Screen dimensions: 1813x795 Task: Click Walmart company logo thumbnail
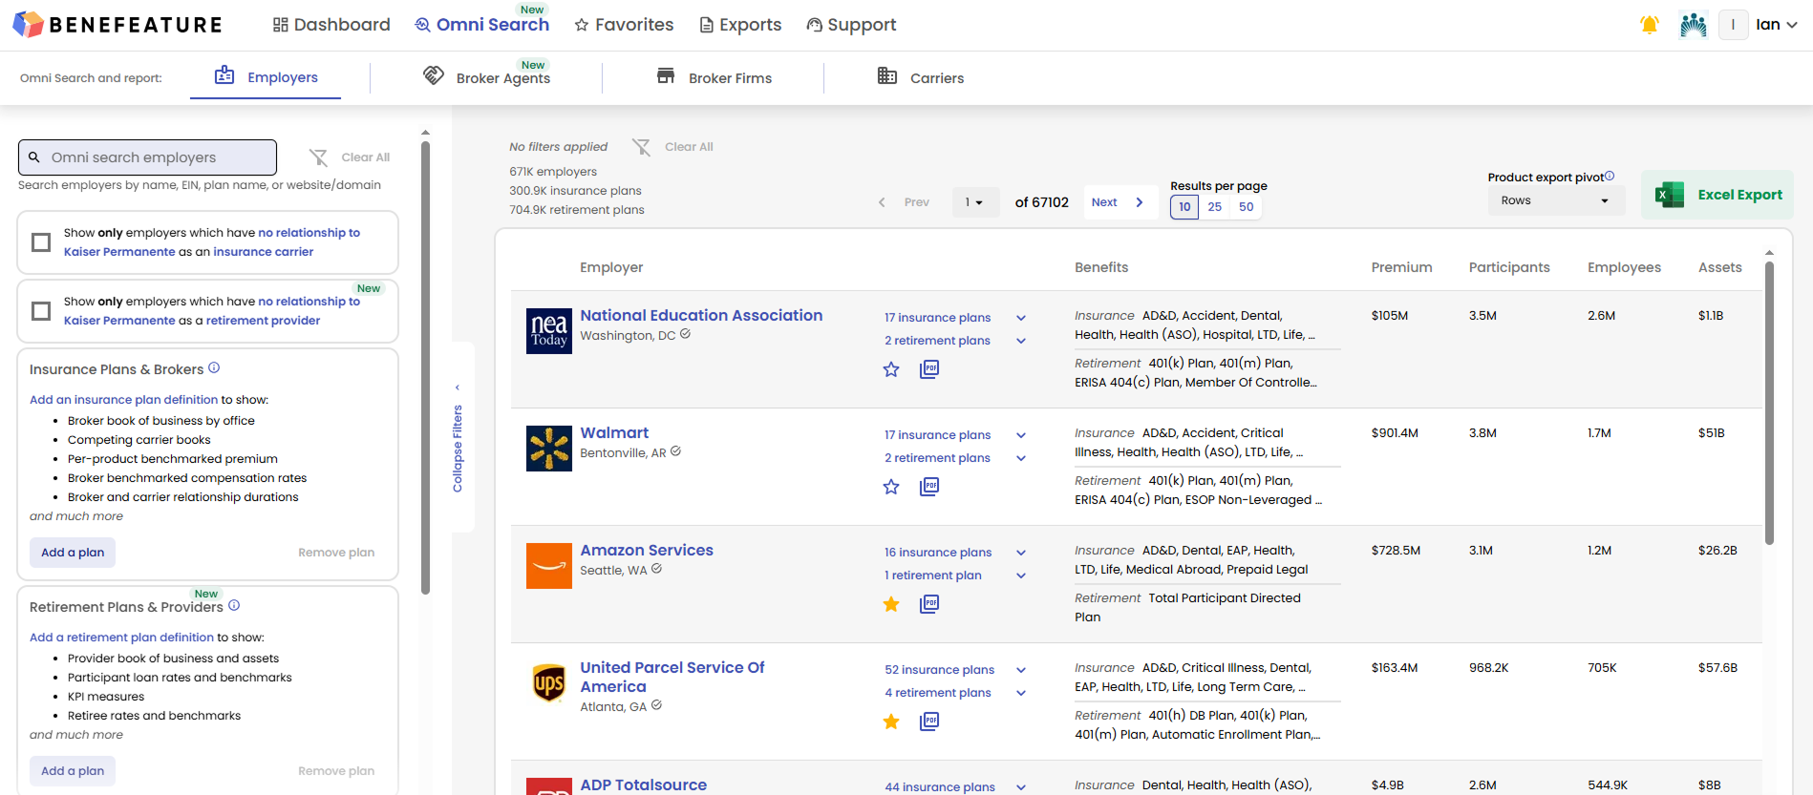click(549, 449)
